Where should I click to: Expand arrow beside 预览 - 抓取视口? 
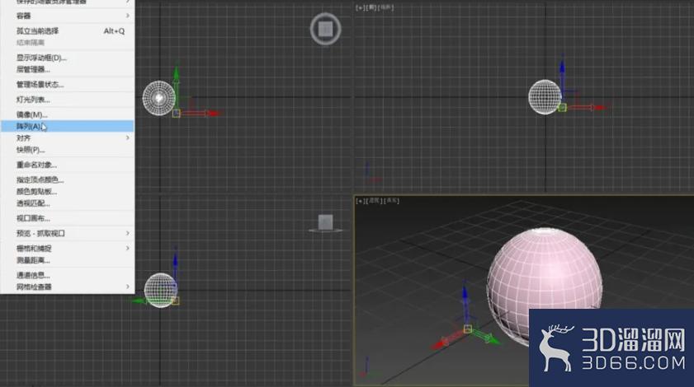tap(127, 233)
